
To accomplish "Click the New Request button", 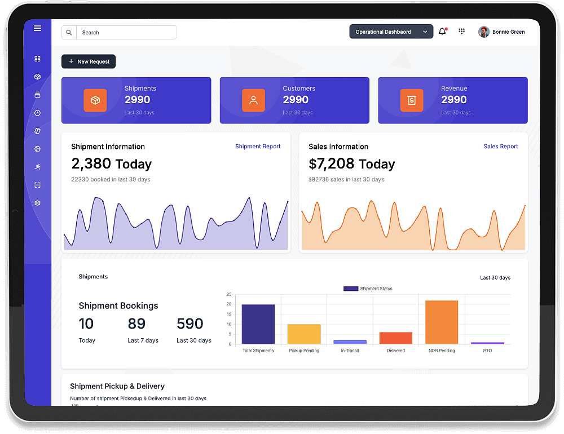I will tap(89, 61).
